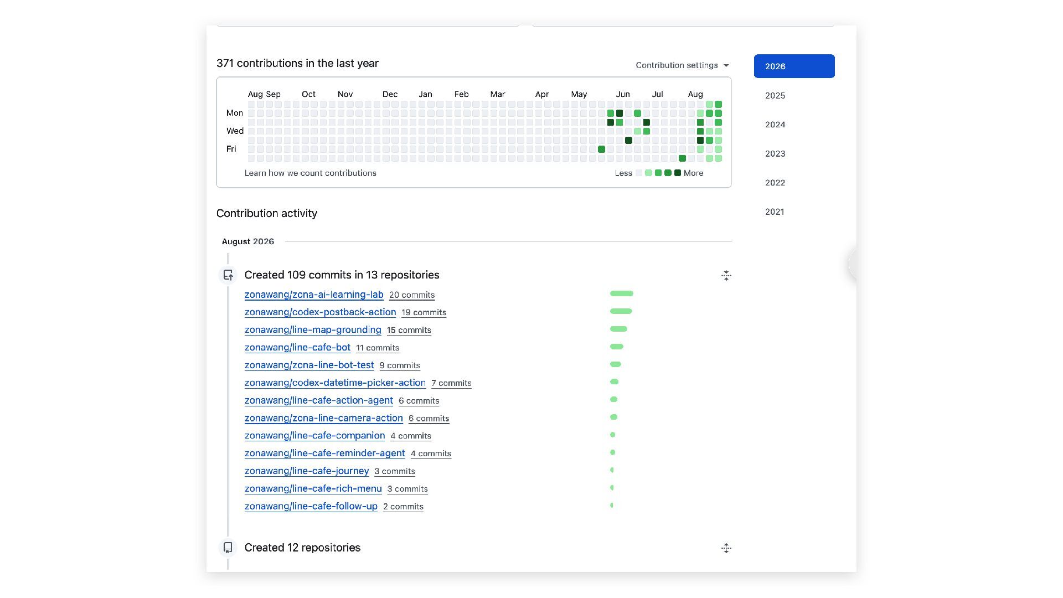
Task: Open Learn how we count contributions link
Action: pyautogui.click(x=310, y=173)
